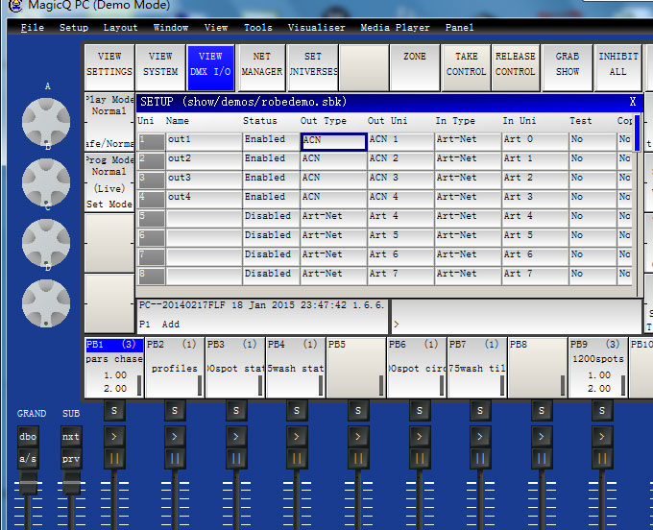Click the Pause button under PB7

[480, 459]
